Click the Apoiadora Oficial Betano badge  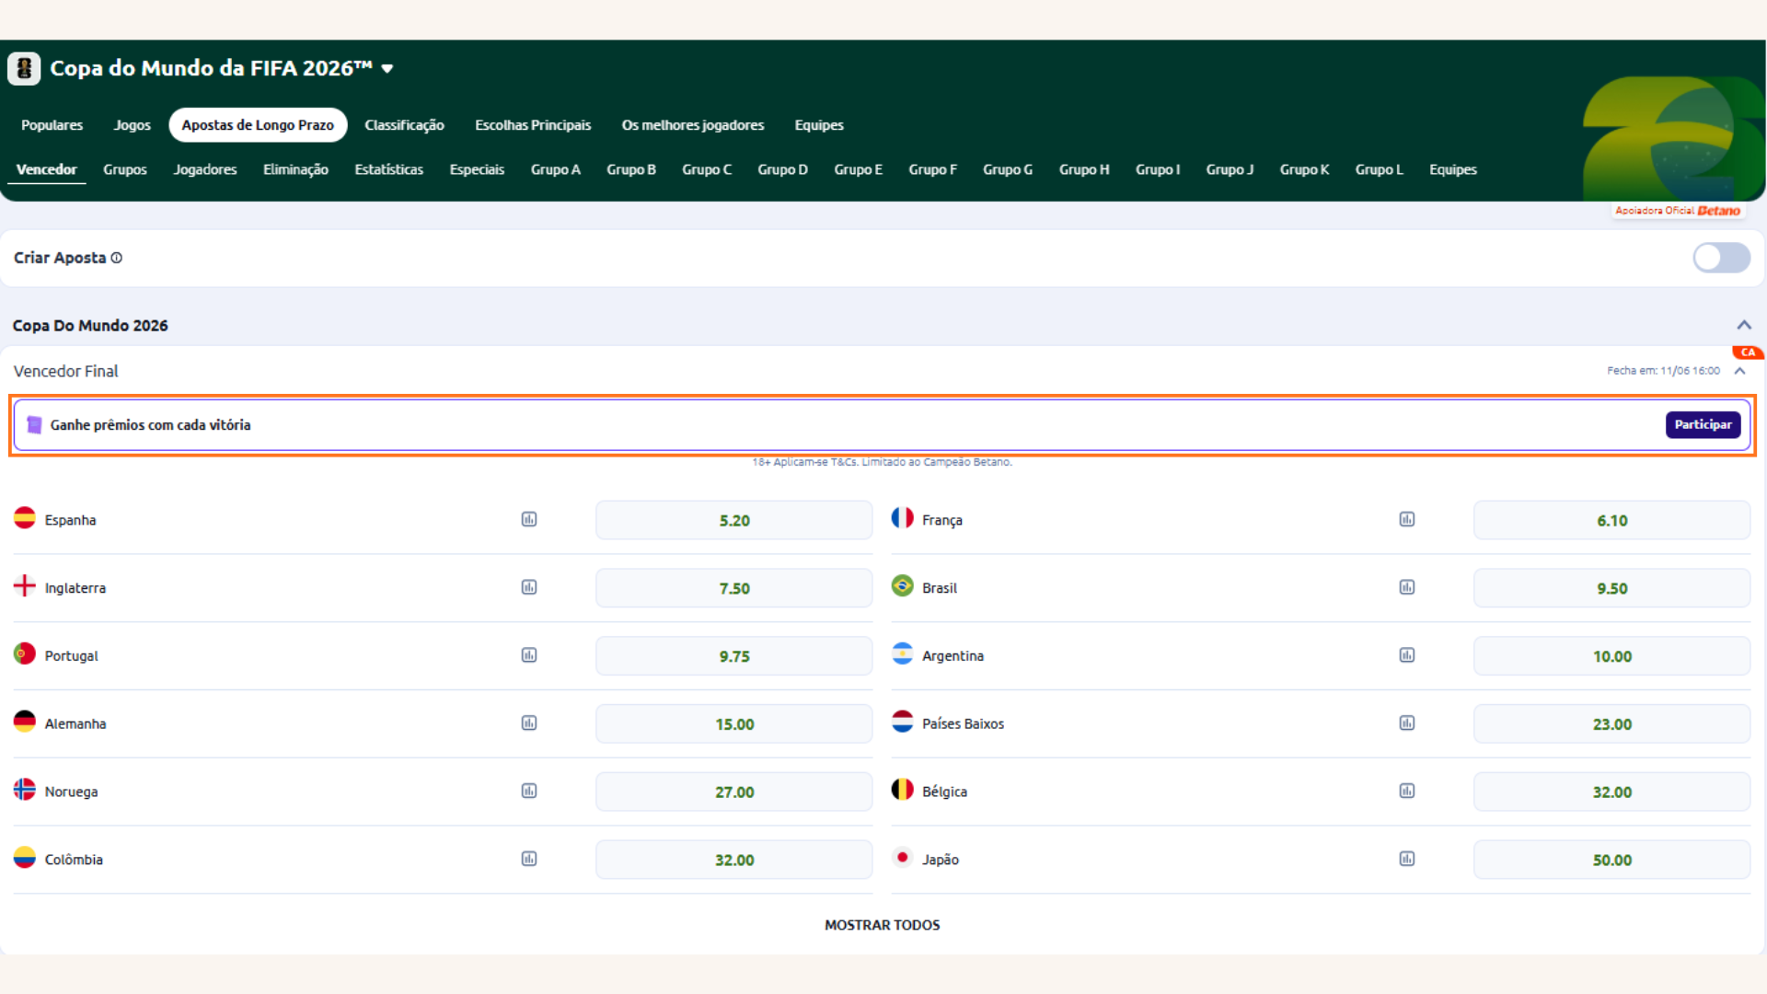click(x=1678, y=211)
